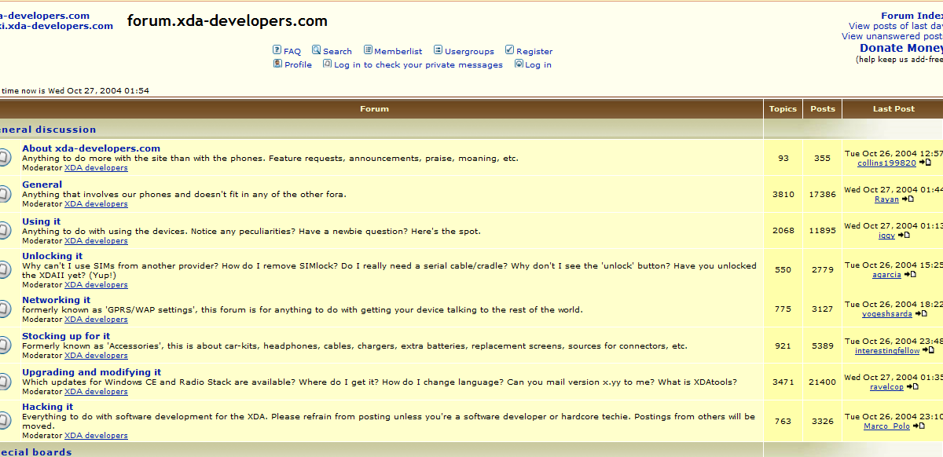View latest post icon next to iggy
Screen dimensions: 943x457
click(904, 235)
